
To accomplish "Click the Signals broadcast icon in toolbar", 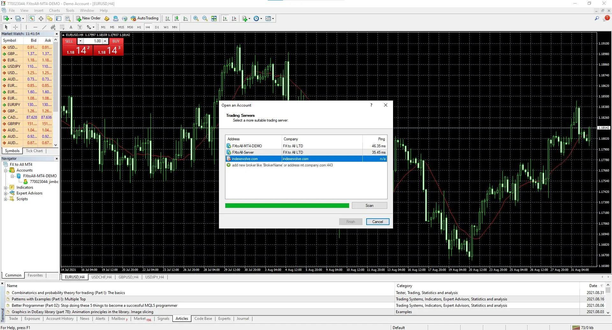I will click(125, 18).
